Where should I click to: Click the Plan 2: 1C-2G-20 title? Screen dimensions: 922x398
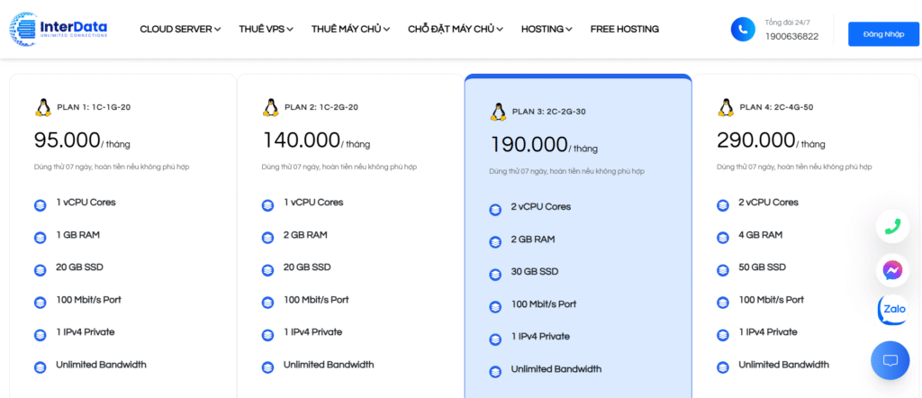[321, 107]
